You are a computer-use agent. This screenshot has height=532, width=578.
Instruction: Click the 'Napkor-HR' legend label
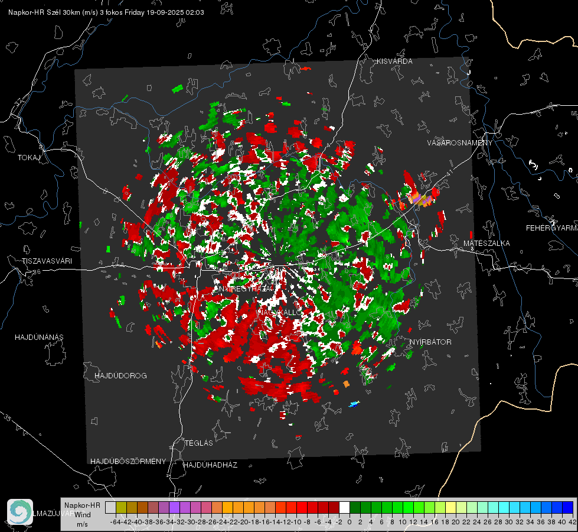(82, 505)
